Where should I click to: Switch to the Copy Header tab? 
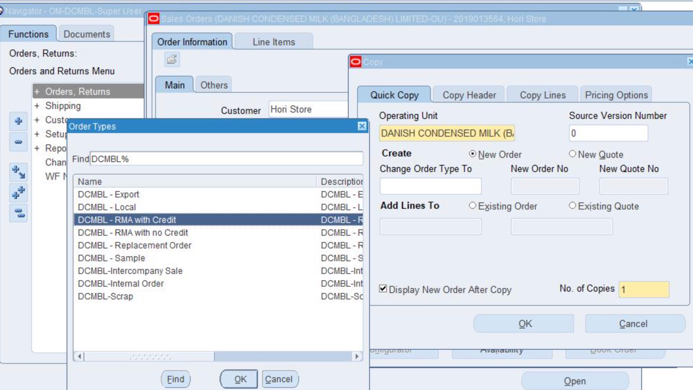(x=469, y=95)
